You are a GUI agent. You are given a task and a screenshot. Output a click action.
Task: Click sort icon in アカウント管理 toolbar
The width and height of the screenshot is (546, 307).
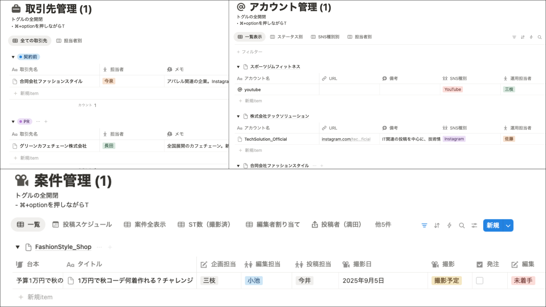[x=523, y=37]
